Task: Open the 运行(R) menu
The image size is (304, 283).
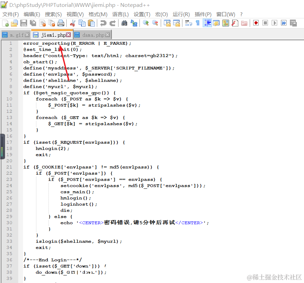Action: tap(181, 14)
